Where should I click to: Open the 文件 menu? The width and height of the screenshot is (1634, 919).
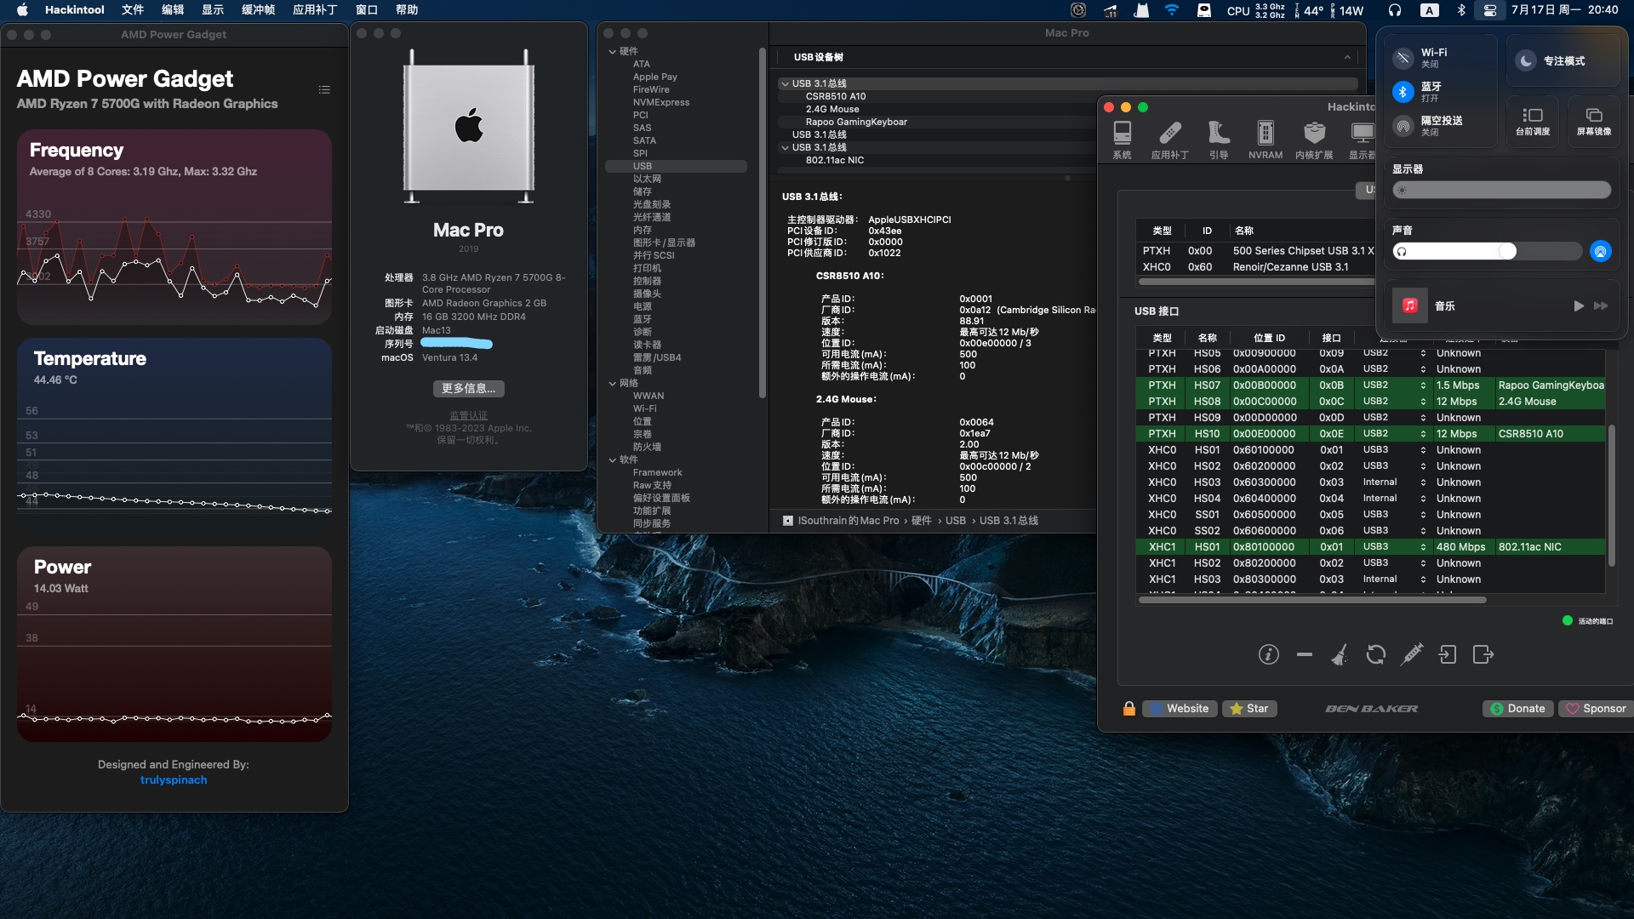tap(133, 10)
